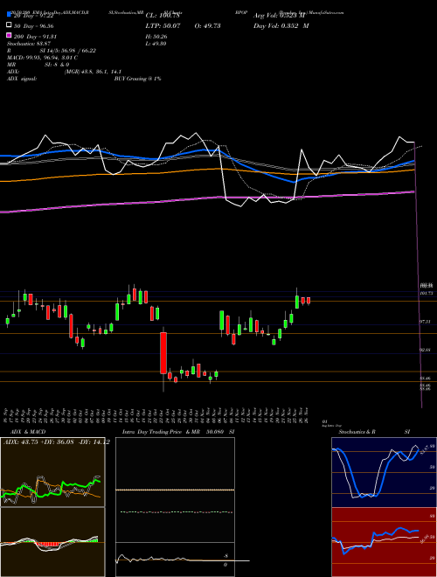
Task: Click the 'LTP: 50.07' value
Action: 163,25
